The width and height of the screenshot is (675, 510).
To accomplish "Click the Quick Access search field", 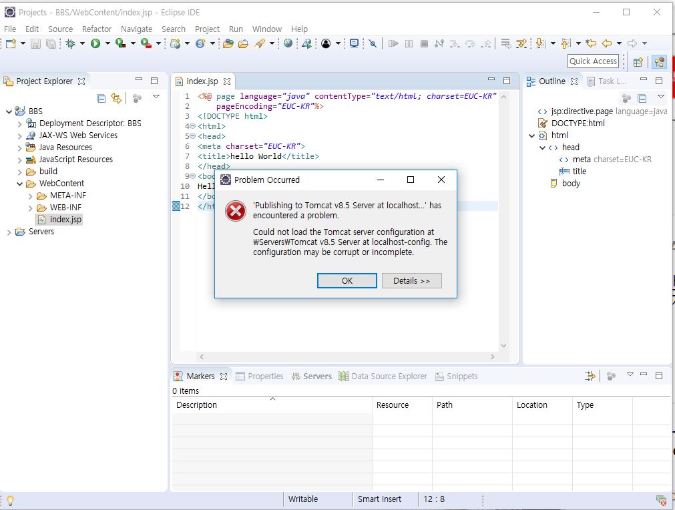I will coord(593,61).
